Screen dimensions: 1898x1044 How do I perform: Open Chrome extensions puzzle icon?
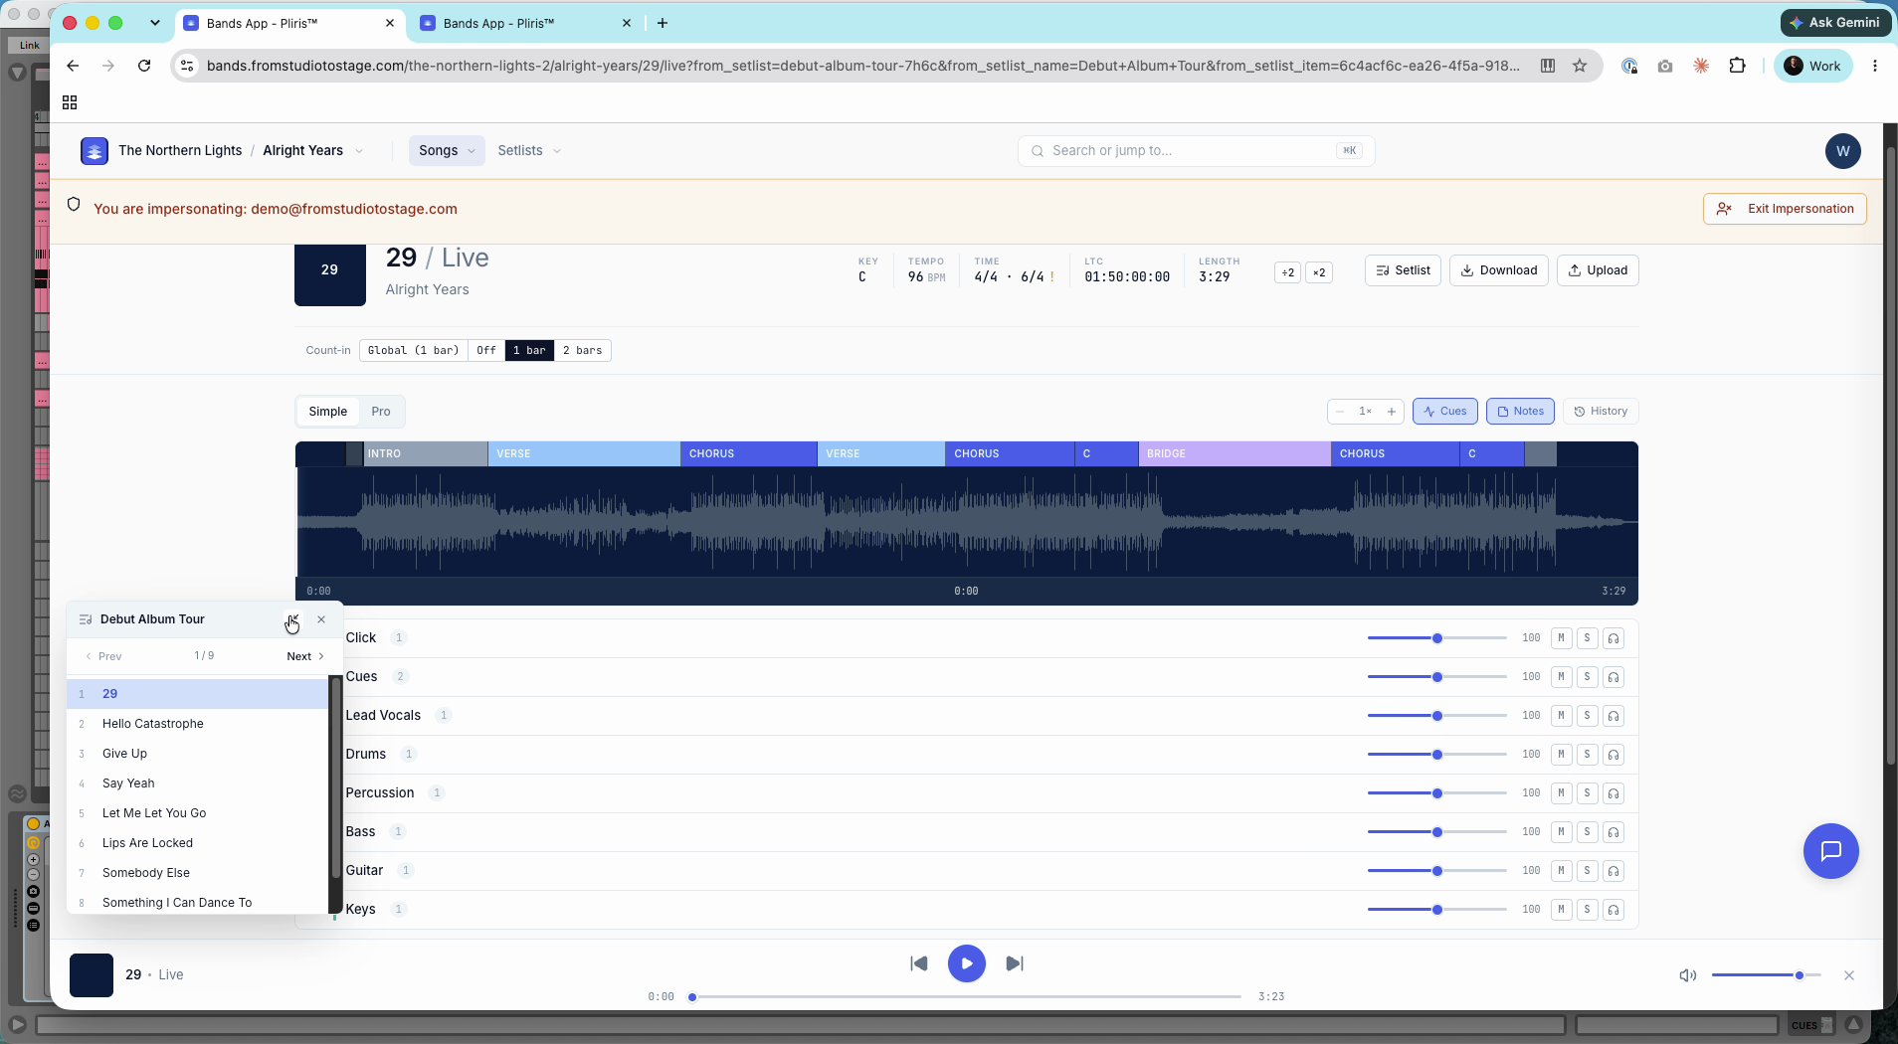[x=1737, y=66]
